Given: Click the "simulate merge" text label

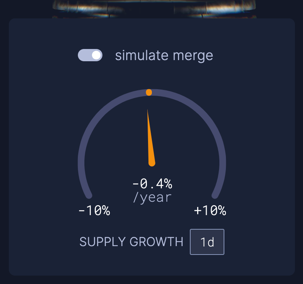Looking at the screenshot, I should [x=164, y=55].
